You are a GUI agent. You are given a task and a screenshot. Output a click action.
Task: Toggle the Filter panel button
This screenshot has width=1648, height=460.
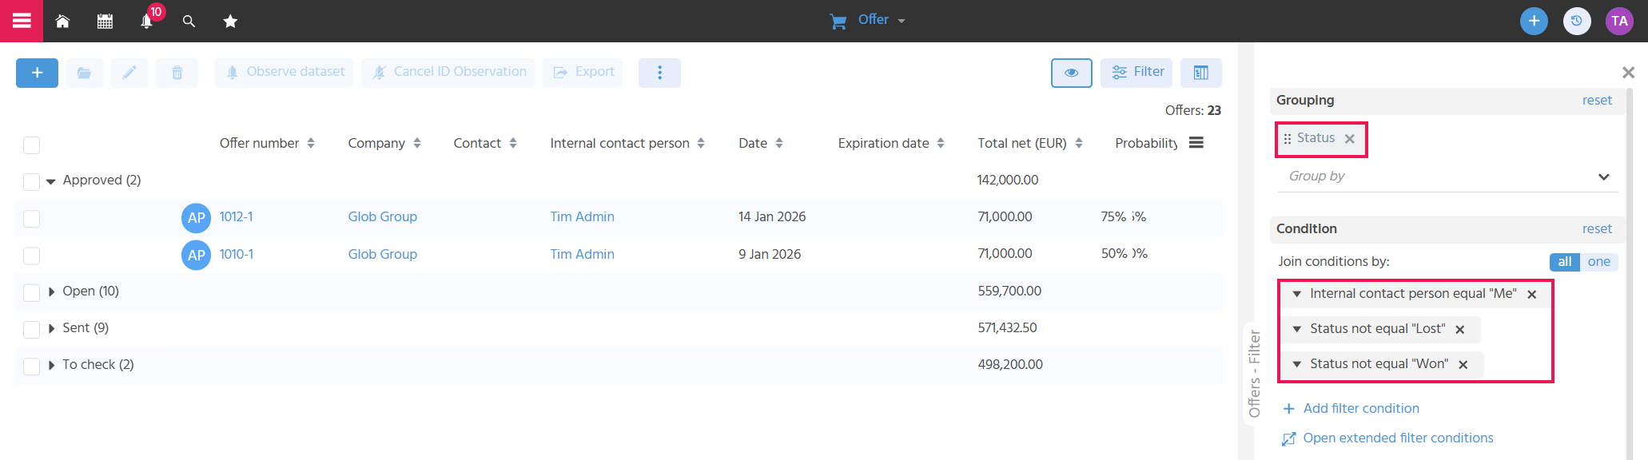1136,73
